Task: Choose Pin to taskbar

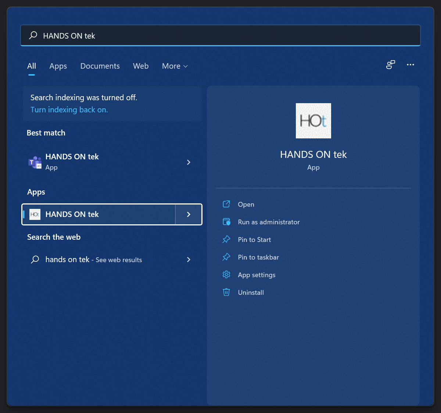Action: coord(258,257)
